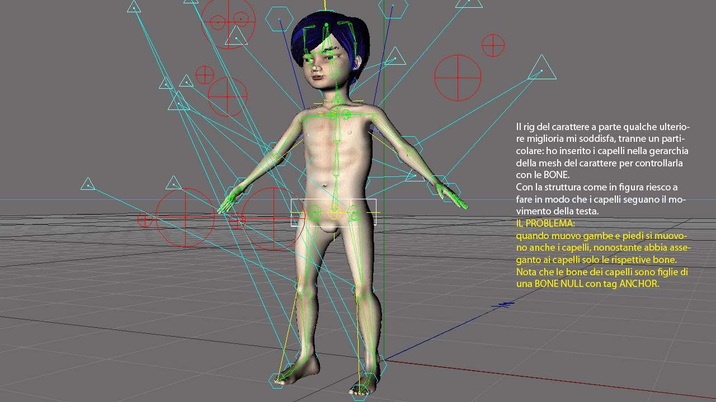Select the triangle controller at the far left

pyautogui.click(x=88, y=184)
